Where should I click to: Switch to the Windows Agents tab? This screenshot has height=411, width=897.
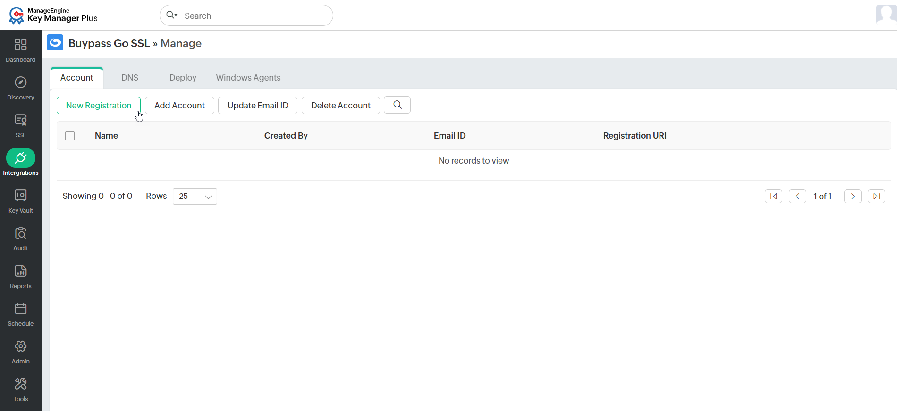point(248,78)
